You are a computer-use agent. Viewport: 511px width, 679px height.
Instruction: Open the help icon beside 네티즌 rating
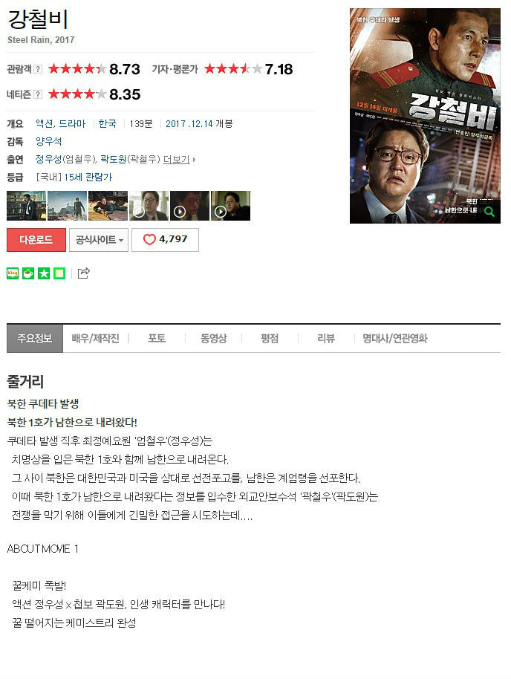pyautogui.click(x=38, y=94)
